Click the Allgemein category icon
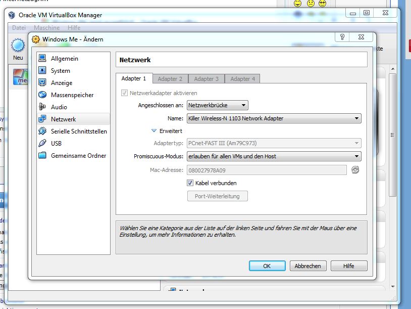This screenshot has width=411, height=309. click(42, 58)
